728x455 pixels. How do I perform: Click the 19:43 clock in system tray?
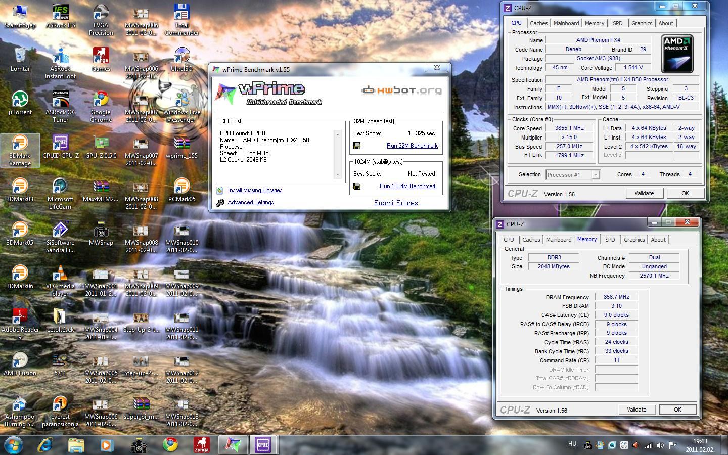tap(700, 441)
